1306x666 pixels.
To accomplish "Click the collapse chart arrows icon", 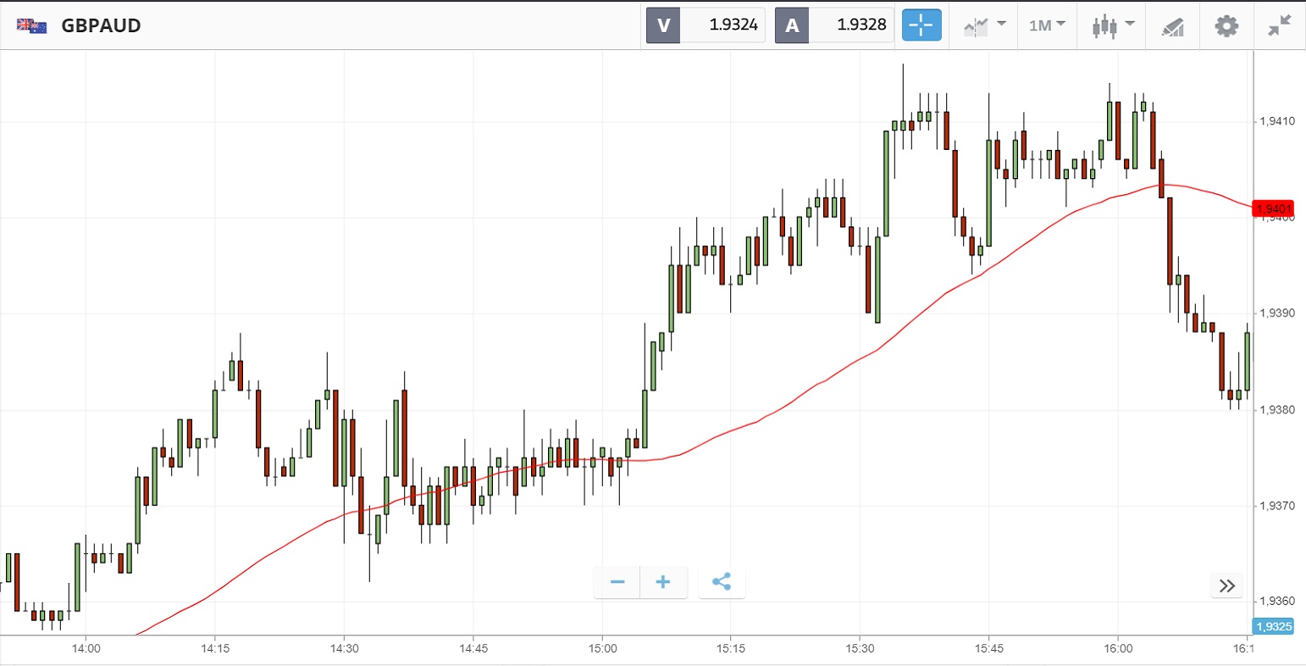I will pos(1279,25).
